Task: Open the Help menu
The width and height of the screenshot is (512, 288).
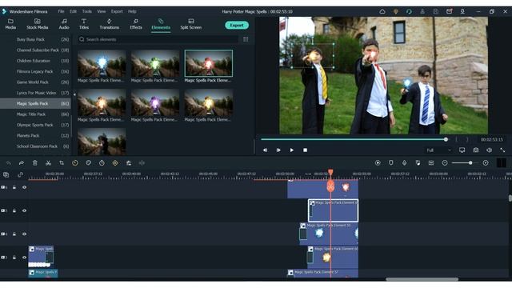Action: tap(132, 11)
